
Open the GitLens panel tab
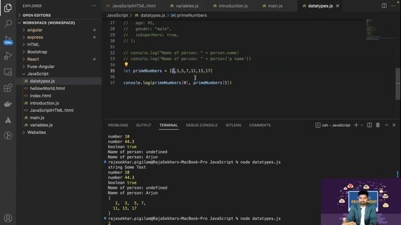tap(233, 125)
